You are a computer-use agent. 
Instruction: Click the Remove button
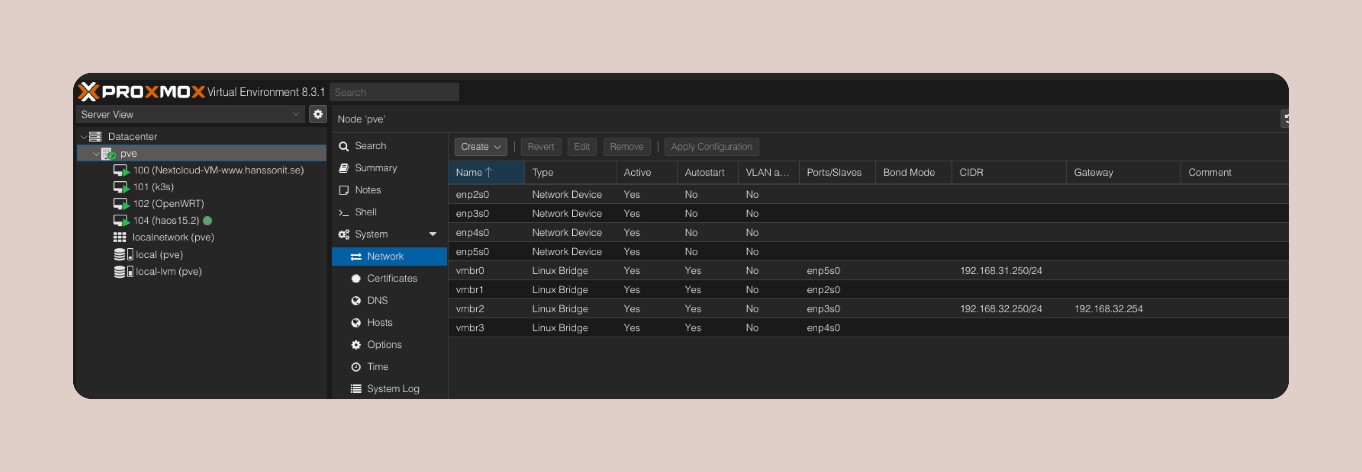click(627, 147)
